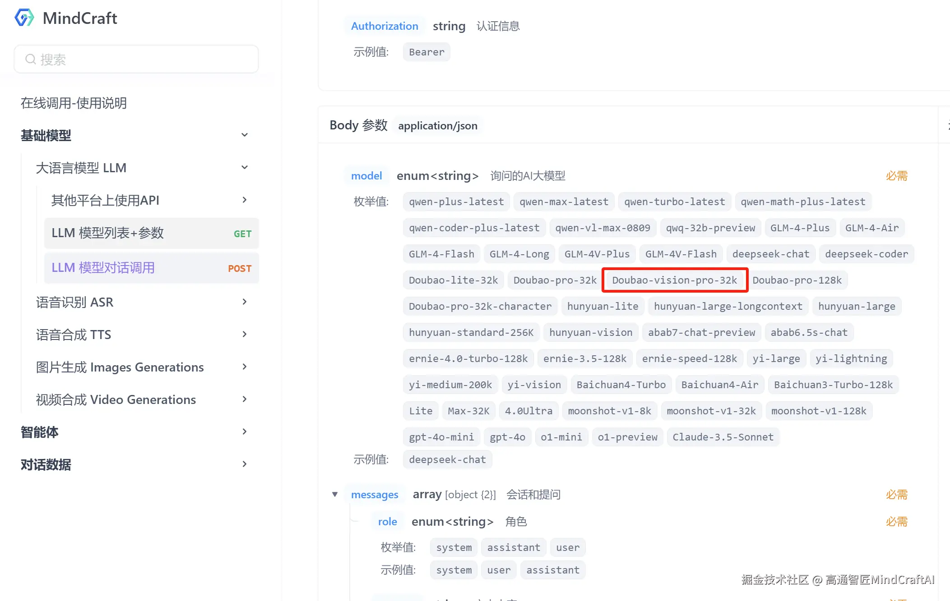Select moonshot-v1-8k enum value

(609, 411)
